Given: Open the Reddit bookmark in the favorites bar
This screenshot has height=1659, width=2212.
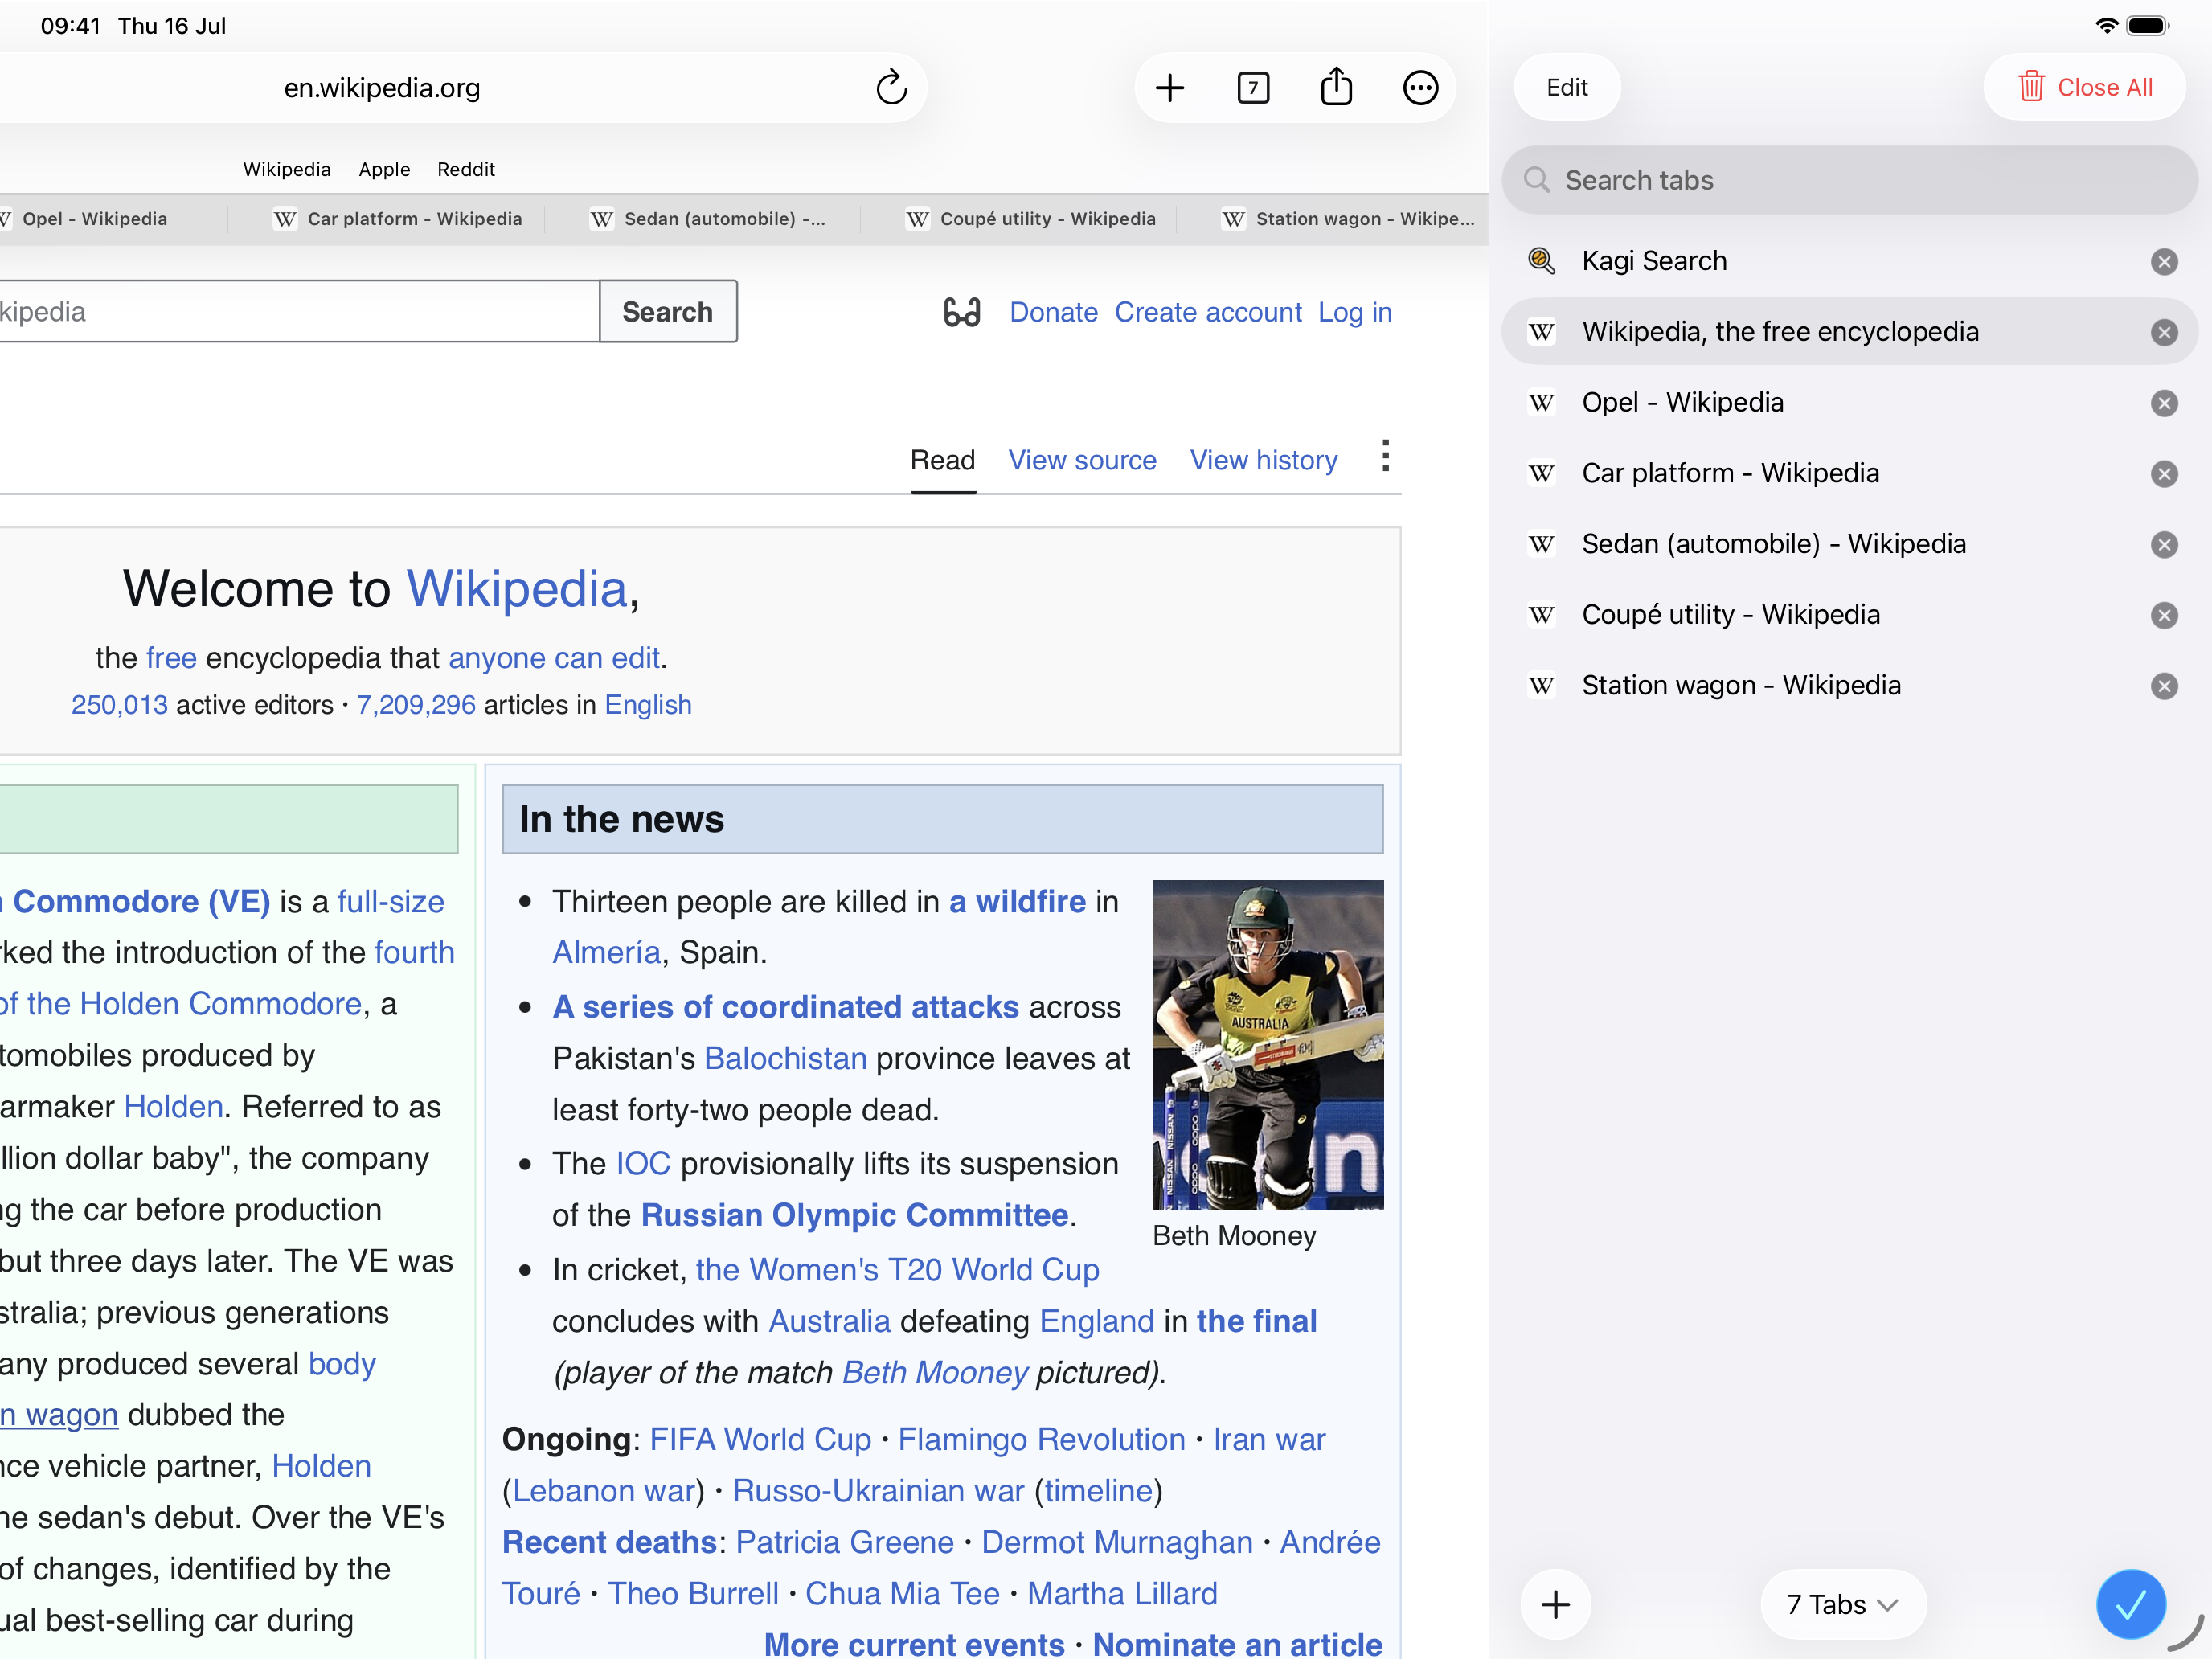Looking at the screenshot, I should (466, 169).
